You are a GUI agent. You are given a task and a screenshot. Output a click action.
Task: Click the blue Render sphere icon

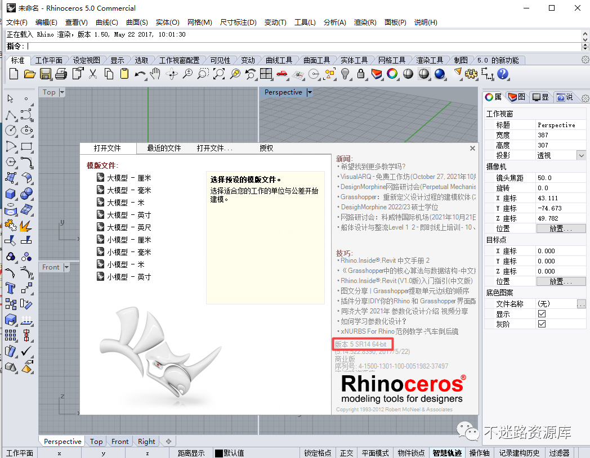tap(440, 74)
